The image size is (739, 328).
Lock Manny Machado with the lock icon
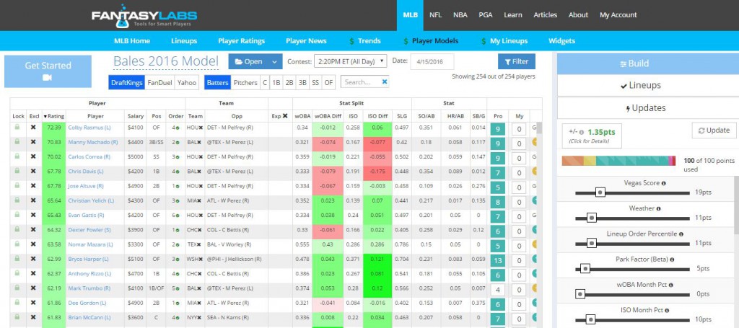17,142
